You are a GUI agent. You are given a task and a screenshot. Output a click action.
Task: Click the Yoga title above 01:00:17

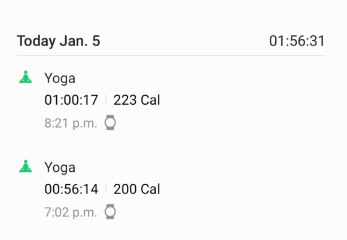click(x=60, y=79)
